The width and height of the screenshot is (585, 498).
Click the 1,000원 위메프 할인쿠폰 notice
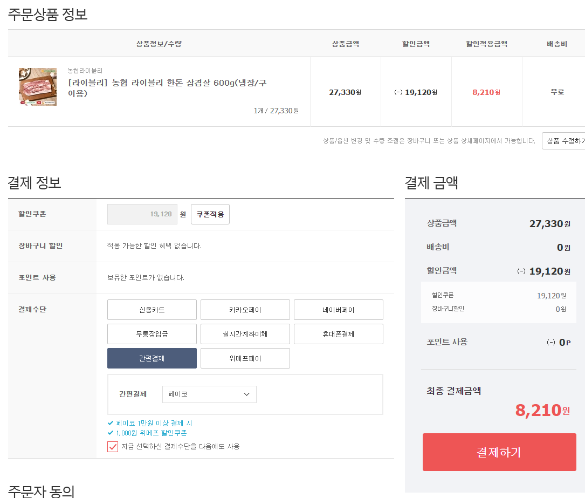(151, 433)
